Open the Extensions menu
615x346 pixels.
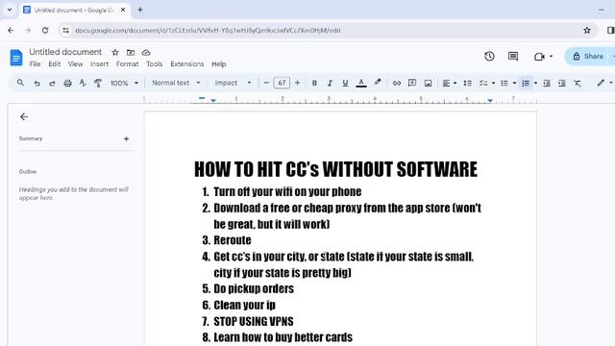click(187, 64)
